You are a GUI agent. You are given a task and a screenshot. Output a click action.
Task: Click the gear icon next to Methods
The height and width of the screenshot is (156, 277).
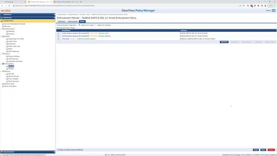coord(7,31)
